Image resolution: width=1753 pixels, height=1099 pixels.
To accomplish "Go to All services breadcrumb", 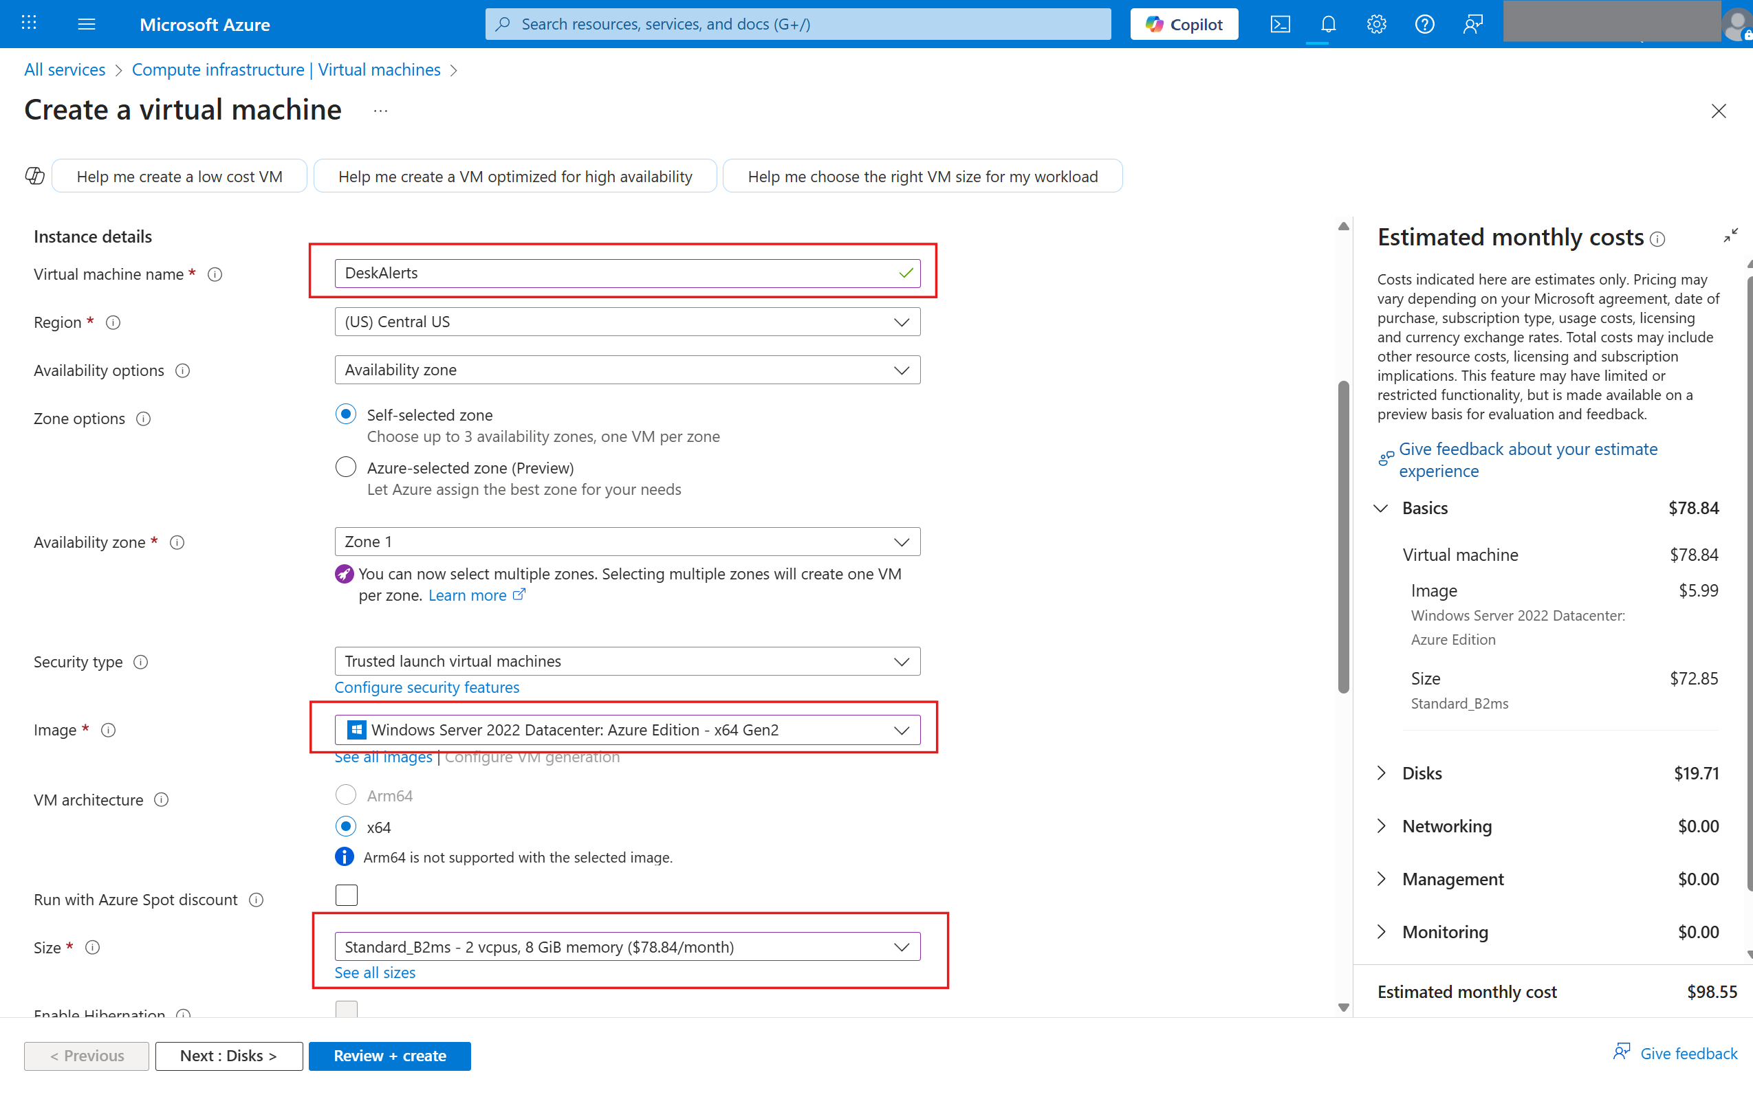I will [65, 70].
